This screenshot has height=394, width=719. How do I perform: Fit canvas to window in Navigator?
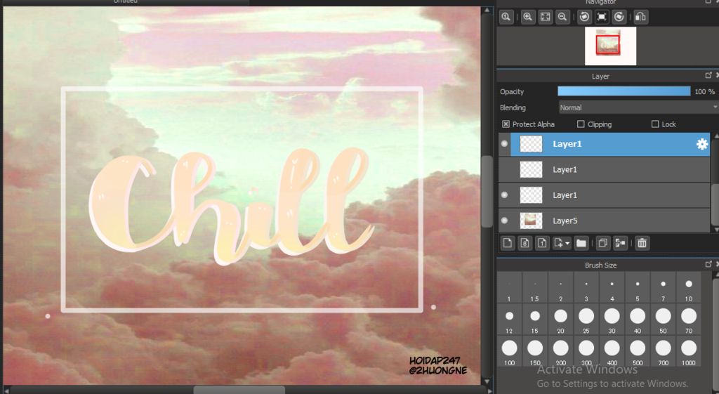tap(545, 17)
